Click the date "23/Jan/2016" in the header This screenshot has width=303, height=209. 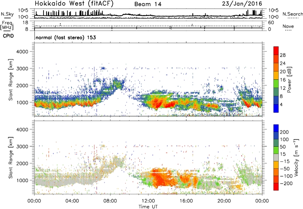pyautogui.click(x=242, y=4)
